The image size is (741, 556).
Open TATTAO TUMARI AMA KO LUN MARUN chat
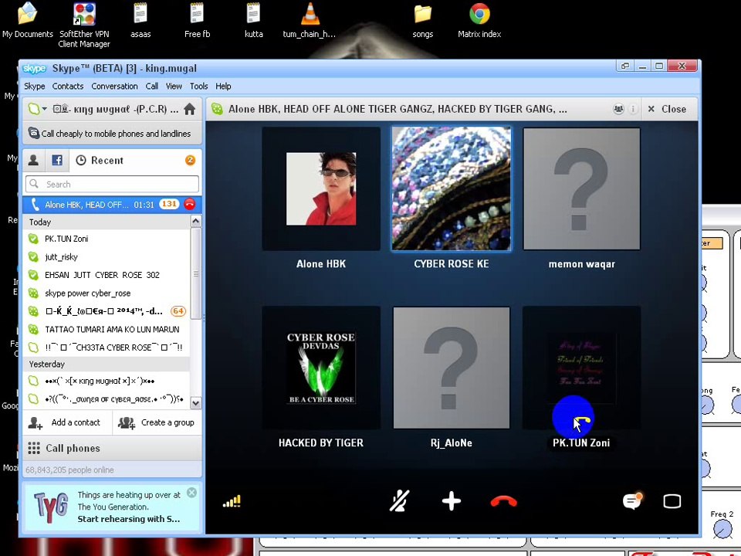coord(107,329)
